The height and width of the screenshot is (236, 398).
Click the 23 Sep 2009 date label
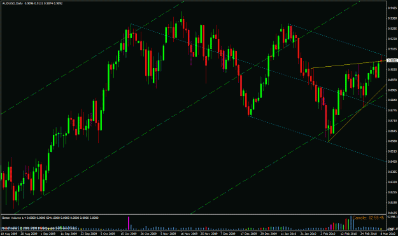(89, 233)
